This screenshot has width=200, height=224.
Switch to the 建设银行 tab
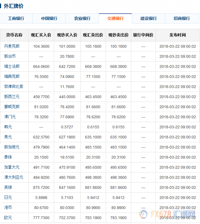pos(149,18)
